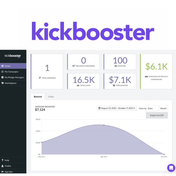Viewport: 176px width, 176px height.
Task: Click the Home icon in the sidebar
Action: pyautogui.click(x=2, y=66)
